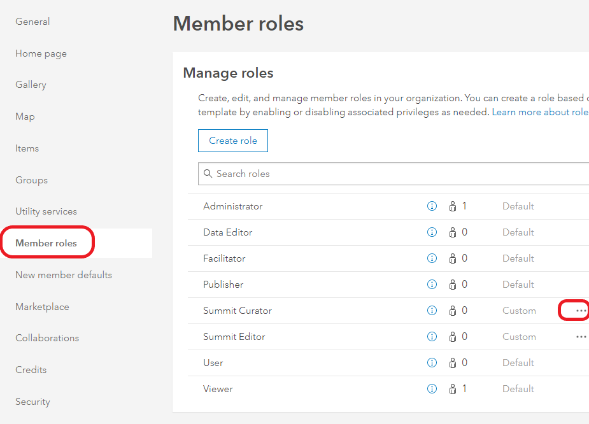Select New member defaults in sidebar
This screenshot has height=424, width=589.
click(64, 275)
